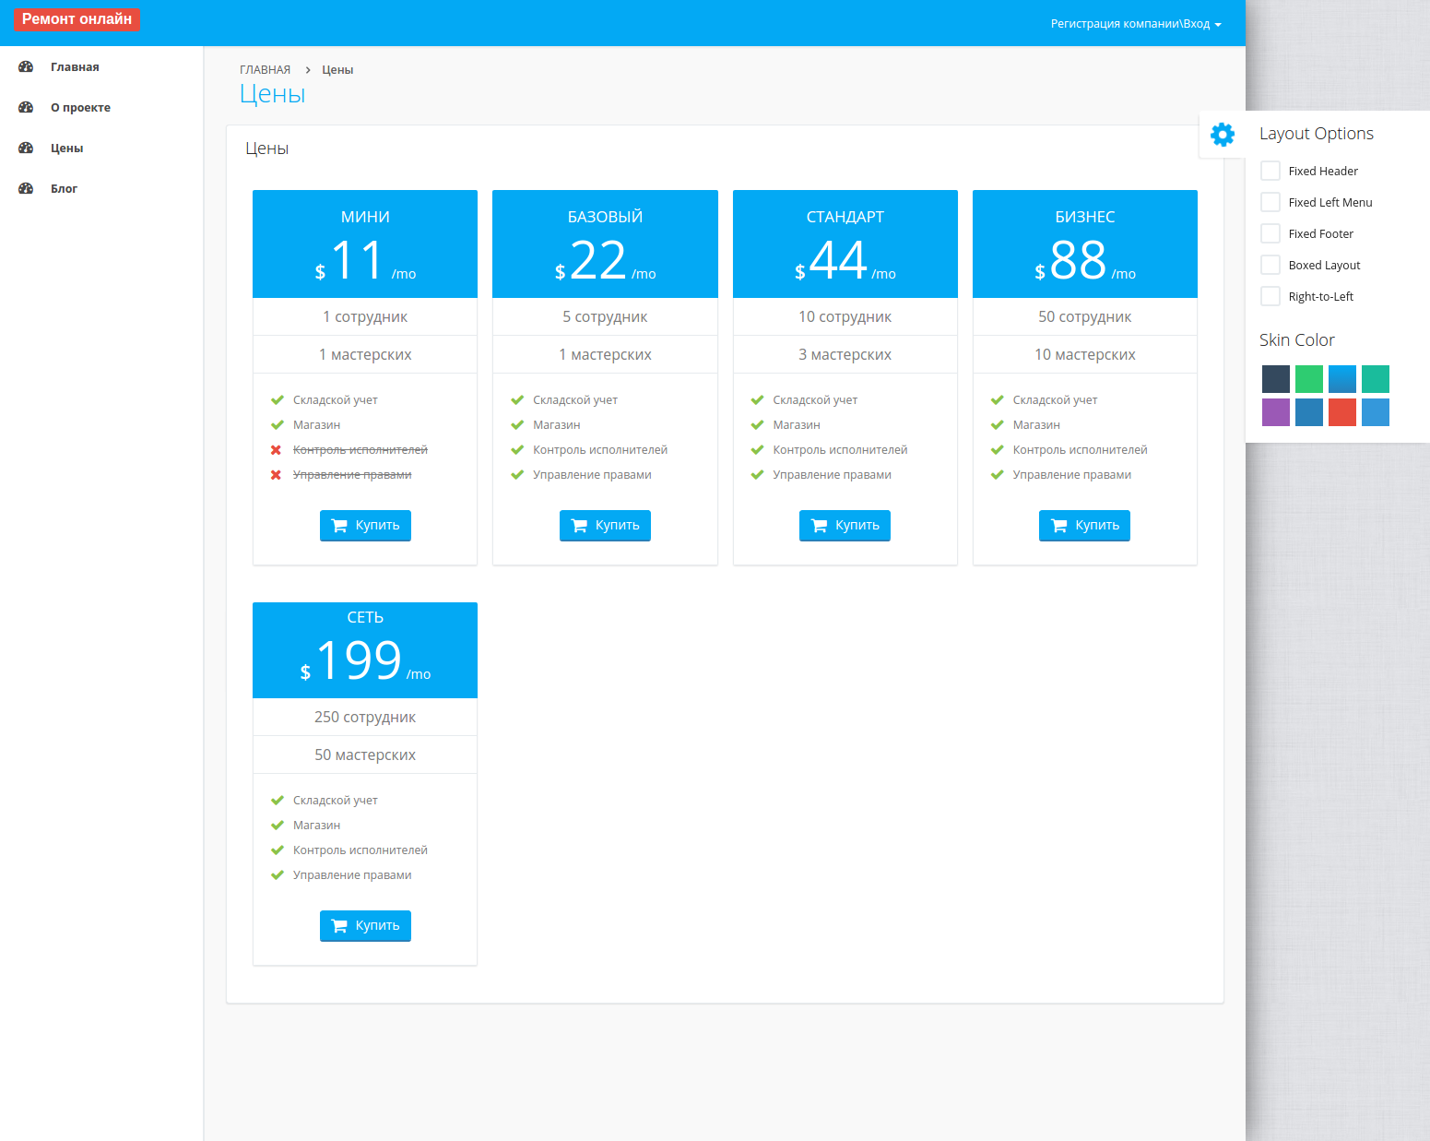Click the Ремонт онлайн logo
Viewport: 1430px width, 1141px height.
pos(77,19)
